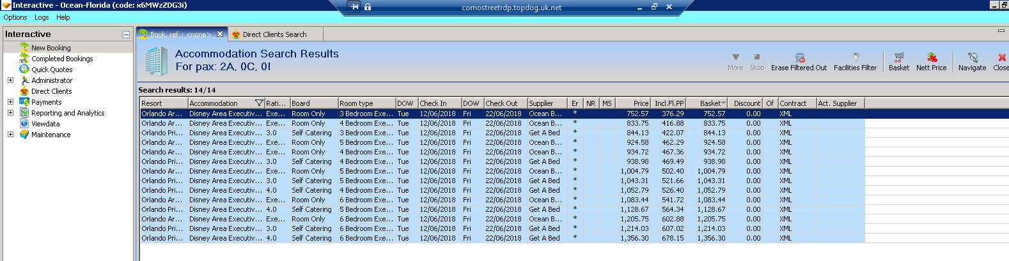Click the Erase Filtered Out label
Image resolution: width=1009 pixels, height=261 pixels.
pos(799,68)
